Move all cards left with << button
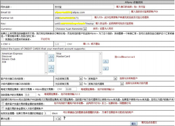Image resolution: width=175 pixels, height=126 pixels. point(51,71)
